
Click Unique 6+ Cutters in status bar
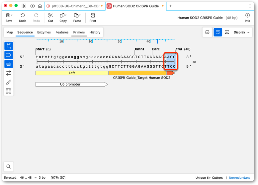point(209,178)
